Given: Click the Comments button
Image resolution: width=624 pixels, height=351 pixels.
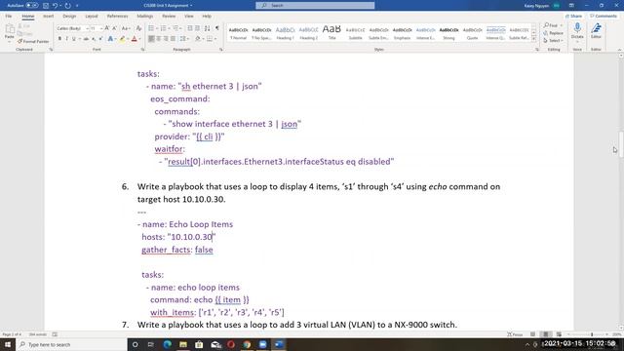Looking at the screenshot, I should pos(604,16).
